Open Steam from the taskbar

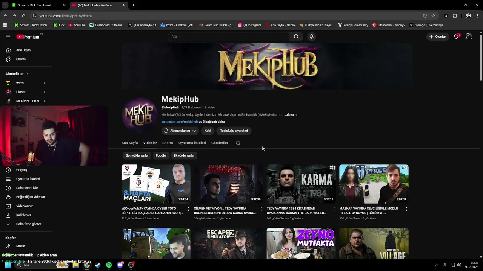point(98,265)
